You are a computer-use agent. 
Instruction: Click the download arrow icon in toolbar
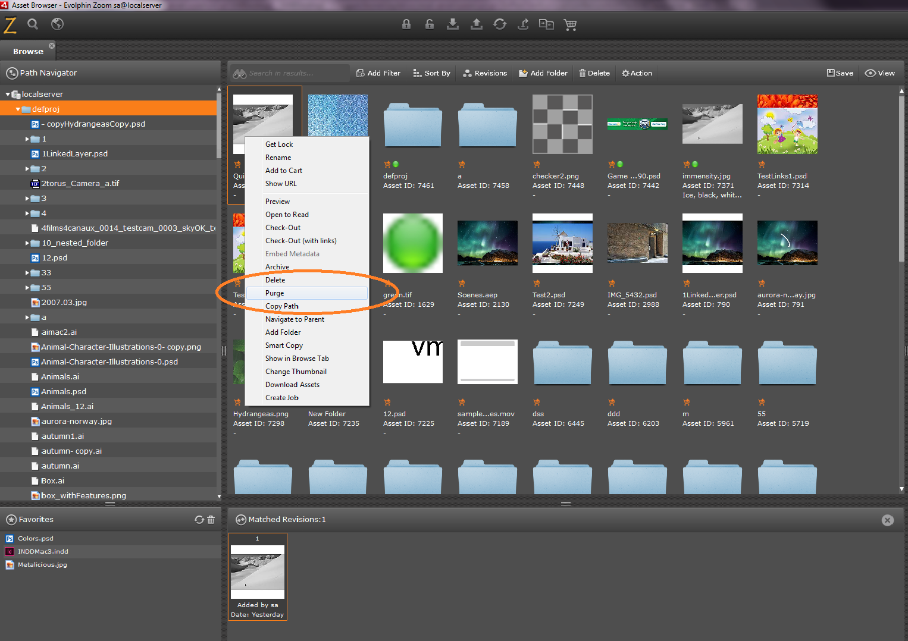click(x=453, y=24)
